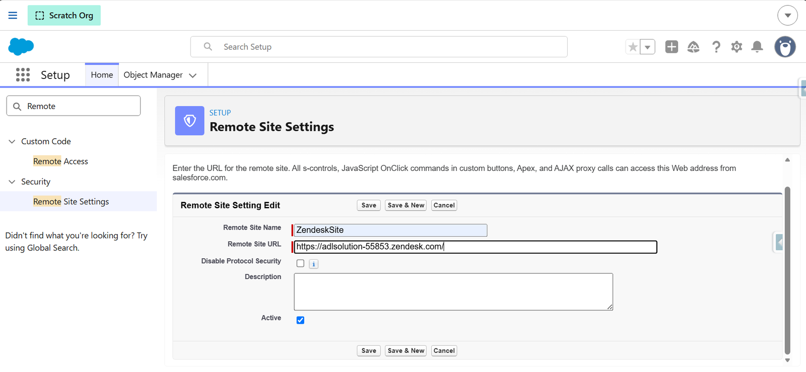Image resolution: width=806 pixels, height=372 pixels.
Task: Focus the Search Setup field
Action: point(379,47)
